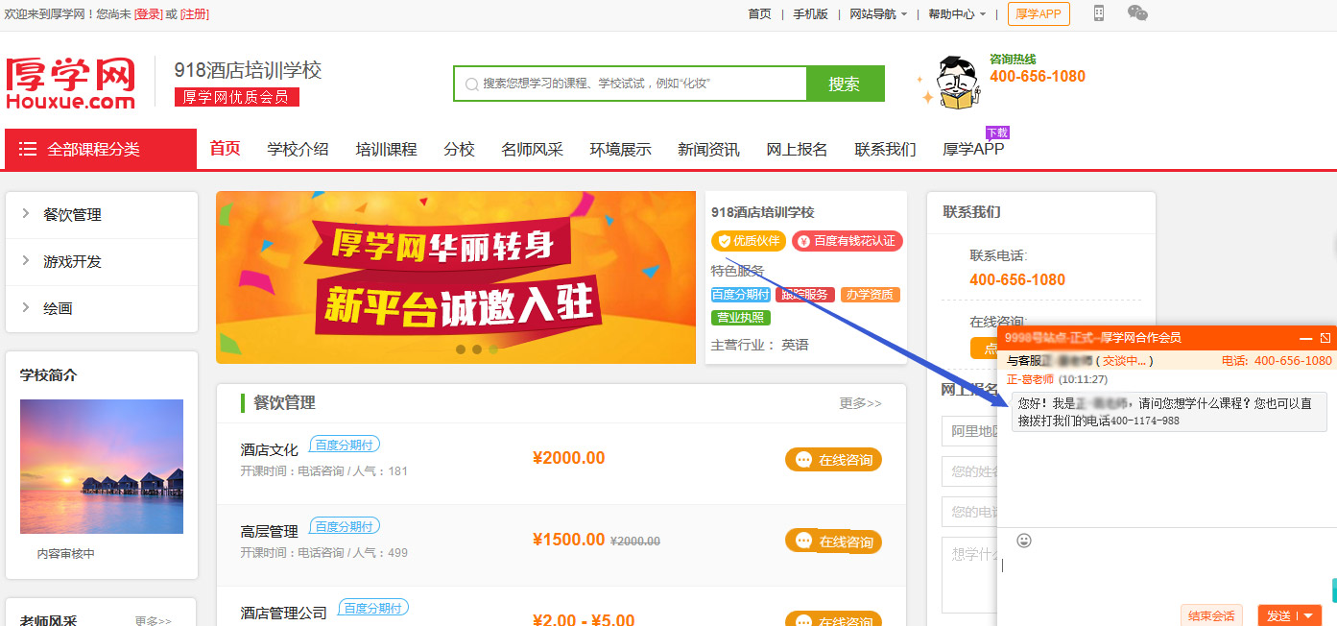1337x626 pixels.
Task: Open the send options arrow next to 发送
Action: tap(1308, 615)
